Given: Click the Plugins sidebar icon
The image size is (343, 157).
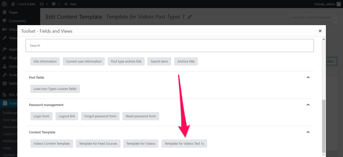Looking at the screenshot, I should click(x=5, y=58).
